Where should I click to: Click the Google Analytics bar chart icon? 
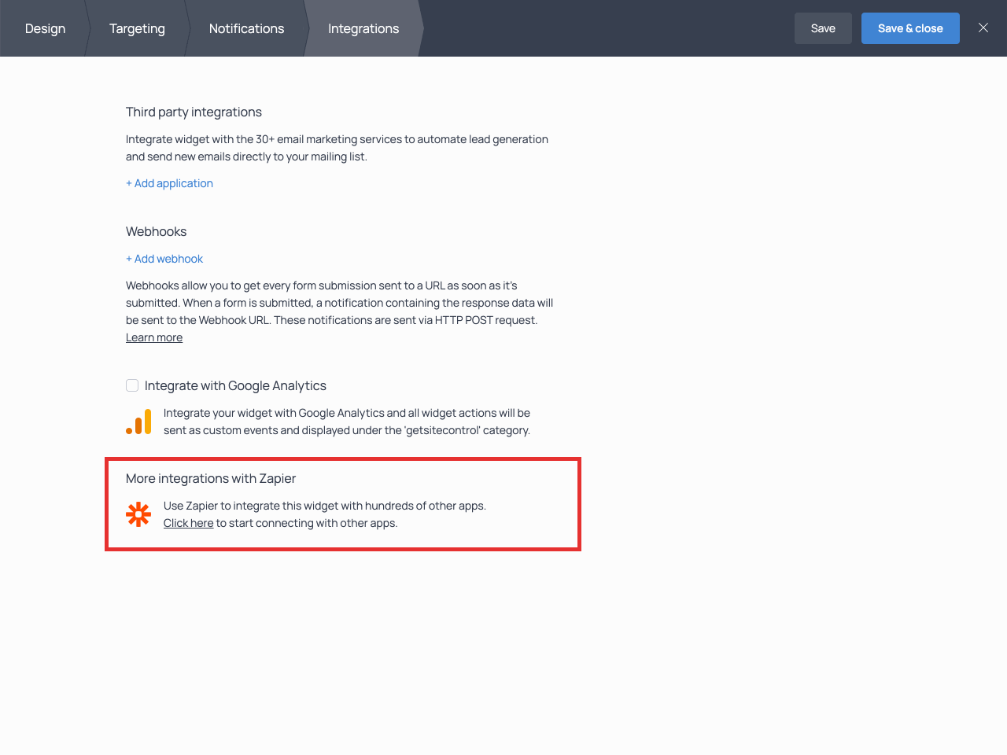point(138,422)
